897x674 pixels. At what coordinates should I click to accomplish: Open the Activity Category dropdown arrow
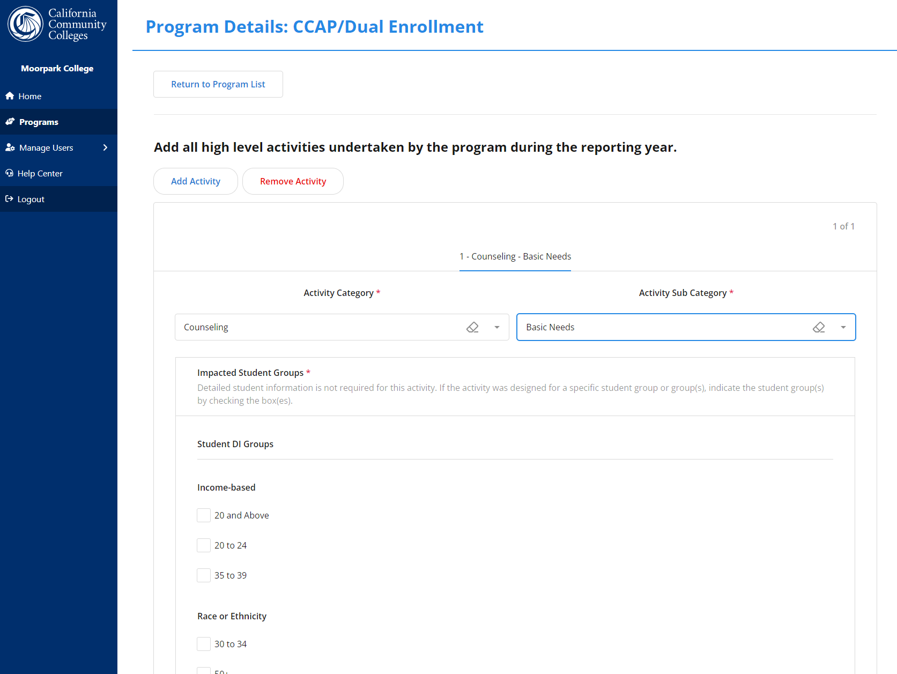(x=497, y=327)
